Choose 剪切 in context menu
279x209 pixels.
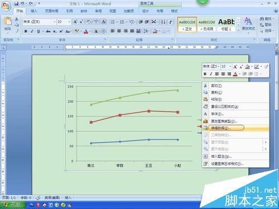235,86
